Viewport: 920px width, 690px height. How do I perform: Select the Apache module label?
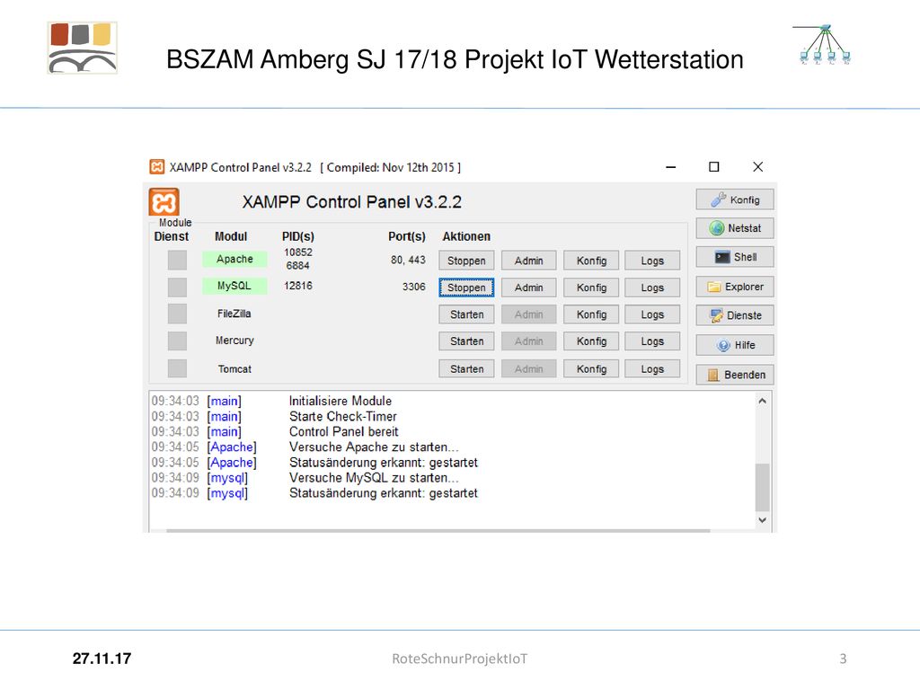(234, 260)
